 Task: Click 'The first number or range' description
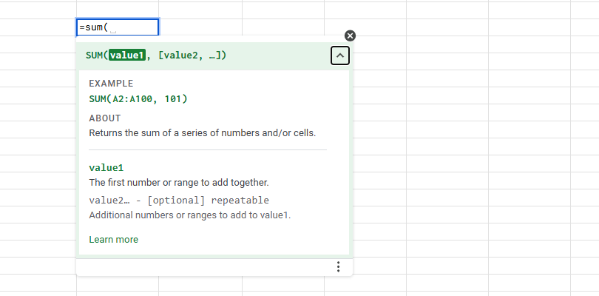coord(179,183)
